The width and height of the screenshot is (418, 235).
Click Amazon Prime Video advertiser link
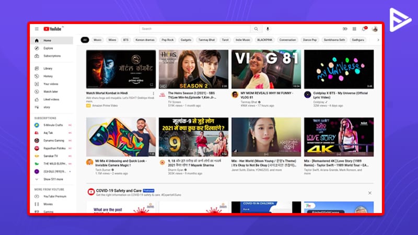105,106
